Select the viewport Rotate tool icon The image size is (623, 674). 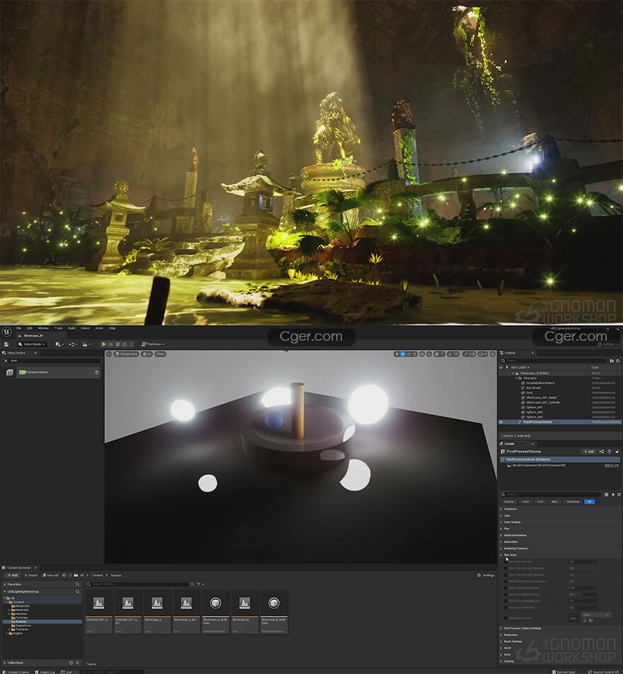click(x=409, y=354)
